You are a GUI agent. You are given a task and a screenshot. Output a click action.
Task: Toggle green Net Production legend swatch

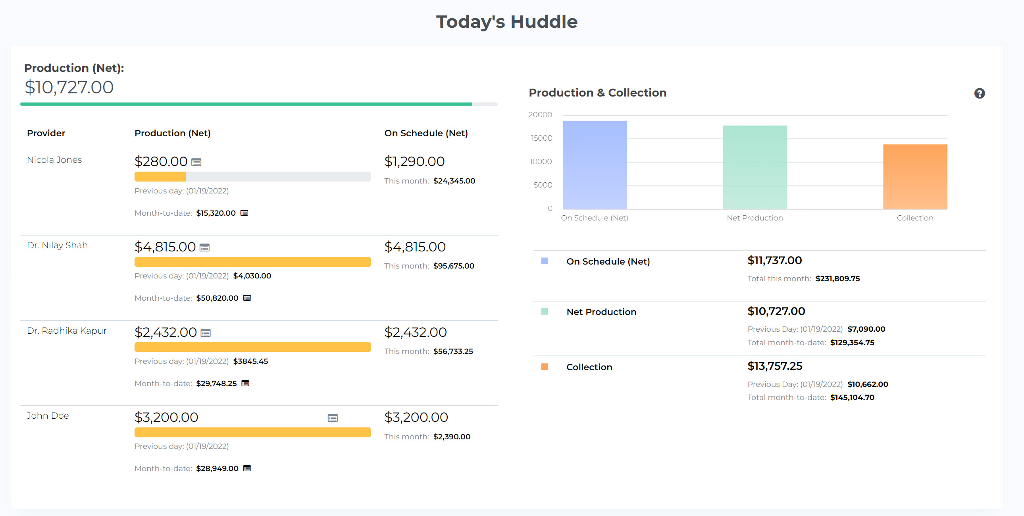pos(544,311)
